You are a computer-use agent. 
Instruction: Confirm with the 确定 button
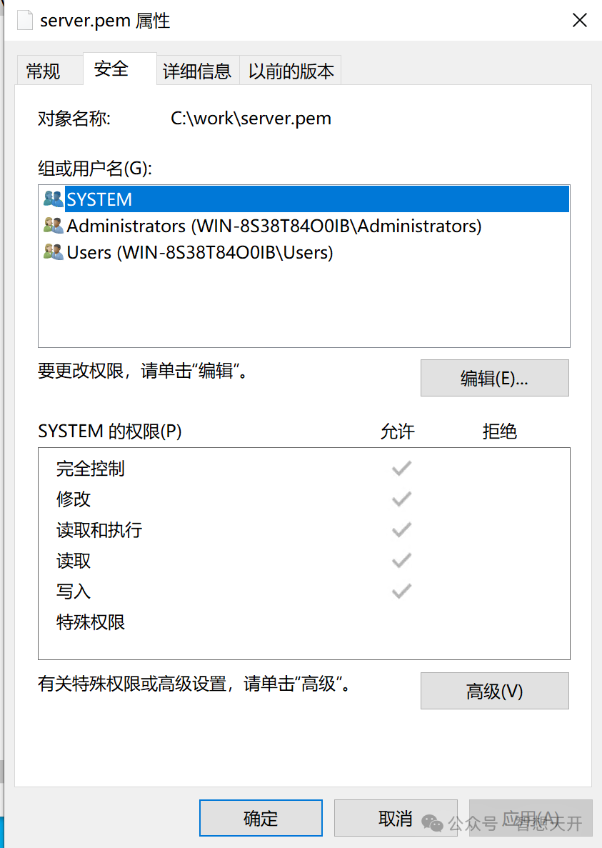coord(261,818)
